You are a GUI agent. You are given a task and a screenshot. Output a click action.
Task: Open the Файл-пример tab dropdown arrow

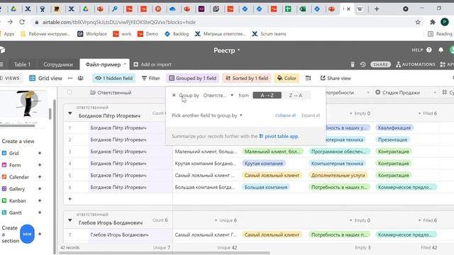point(125,64)
